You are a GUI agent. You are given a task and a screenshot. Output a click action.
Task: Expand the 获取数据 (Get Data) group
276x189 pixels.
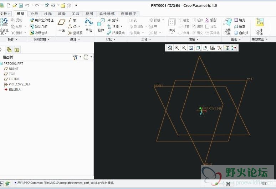pyautogui.click(x=41, y=40)
